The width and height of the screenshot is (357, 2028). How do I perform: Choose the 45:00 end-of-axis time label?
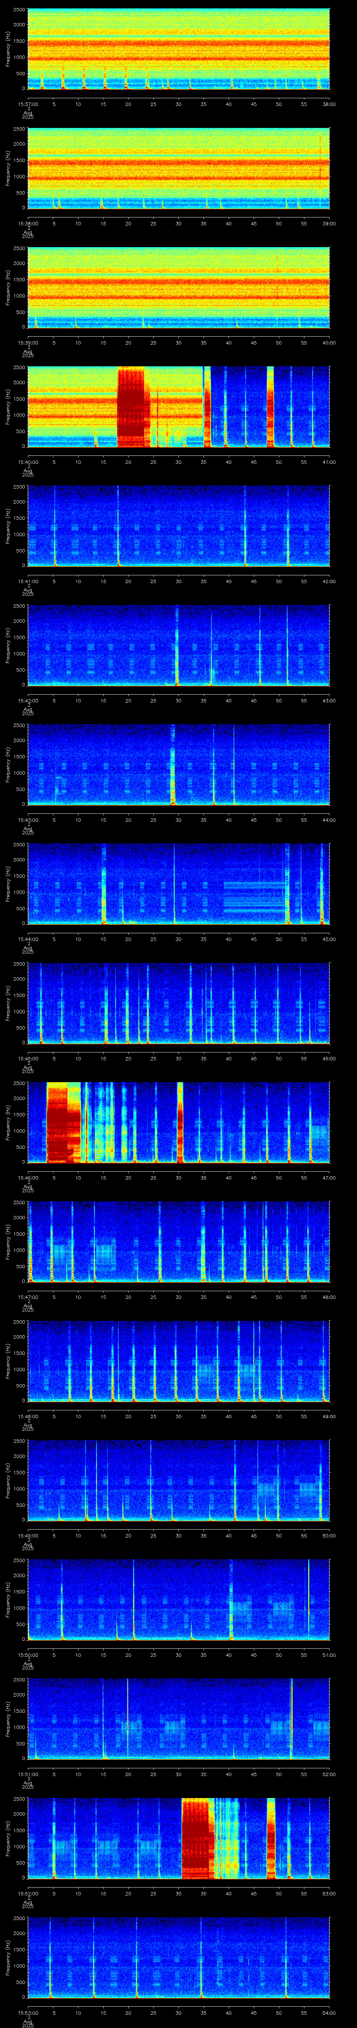329,939
